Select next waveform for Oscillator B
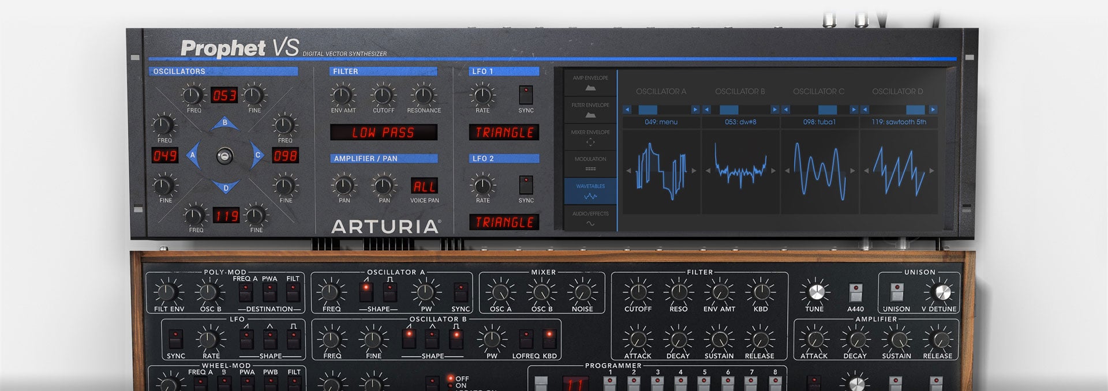The width and height of the screenshot is (1108, 391). click(773, 171)
